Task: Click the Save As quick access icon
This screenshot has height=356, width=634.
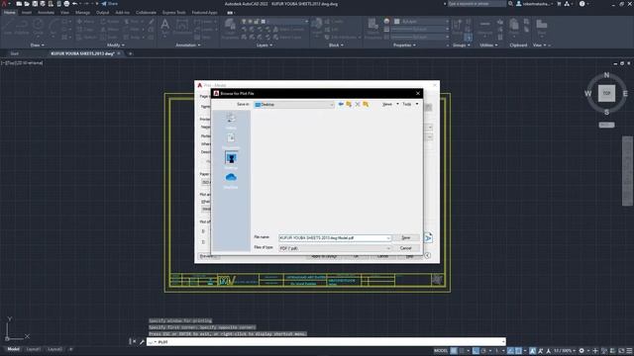Action: pos(43,4)
